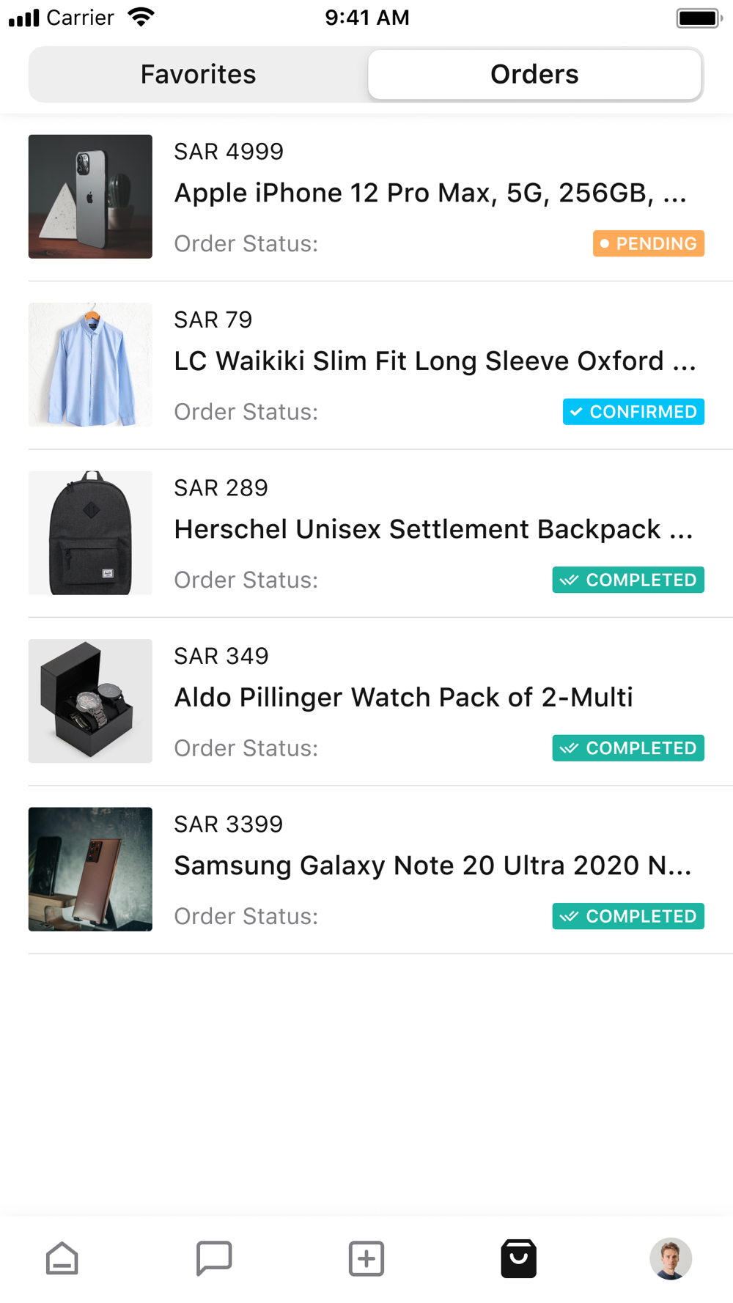Viewport: 733px width, 1303px height.
Task: Select the Orders tab
Action: (x=534, y=74)
